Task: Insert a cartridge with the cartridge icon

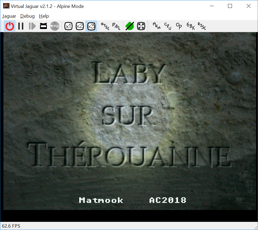Action: point(43,26)
